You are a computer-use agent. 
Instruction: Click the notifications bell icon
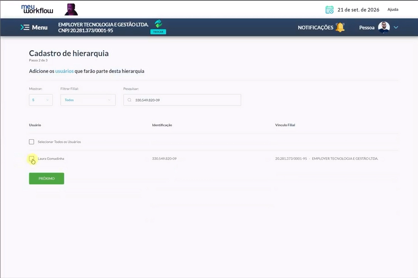pos(340,27)
